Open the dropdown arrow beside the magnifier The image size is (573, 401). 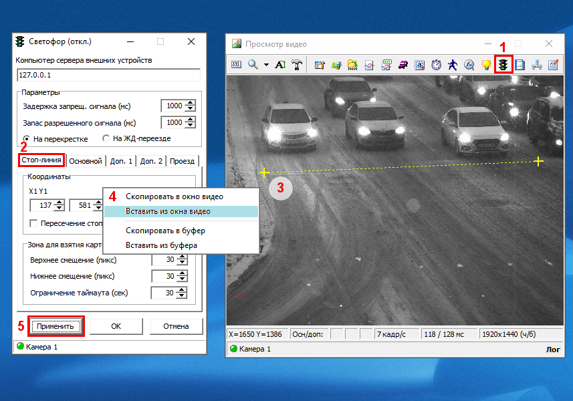[266, 65]
